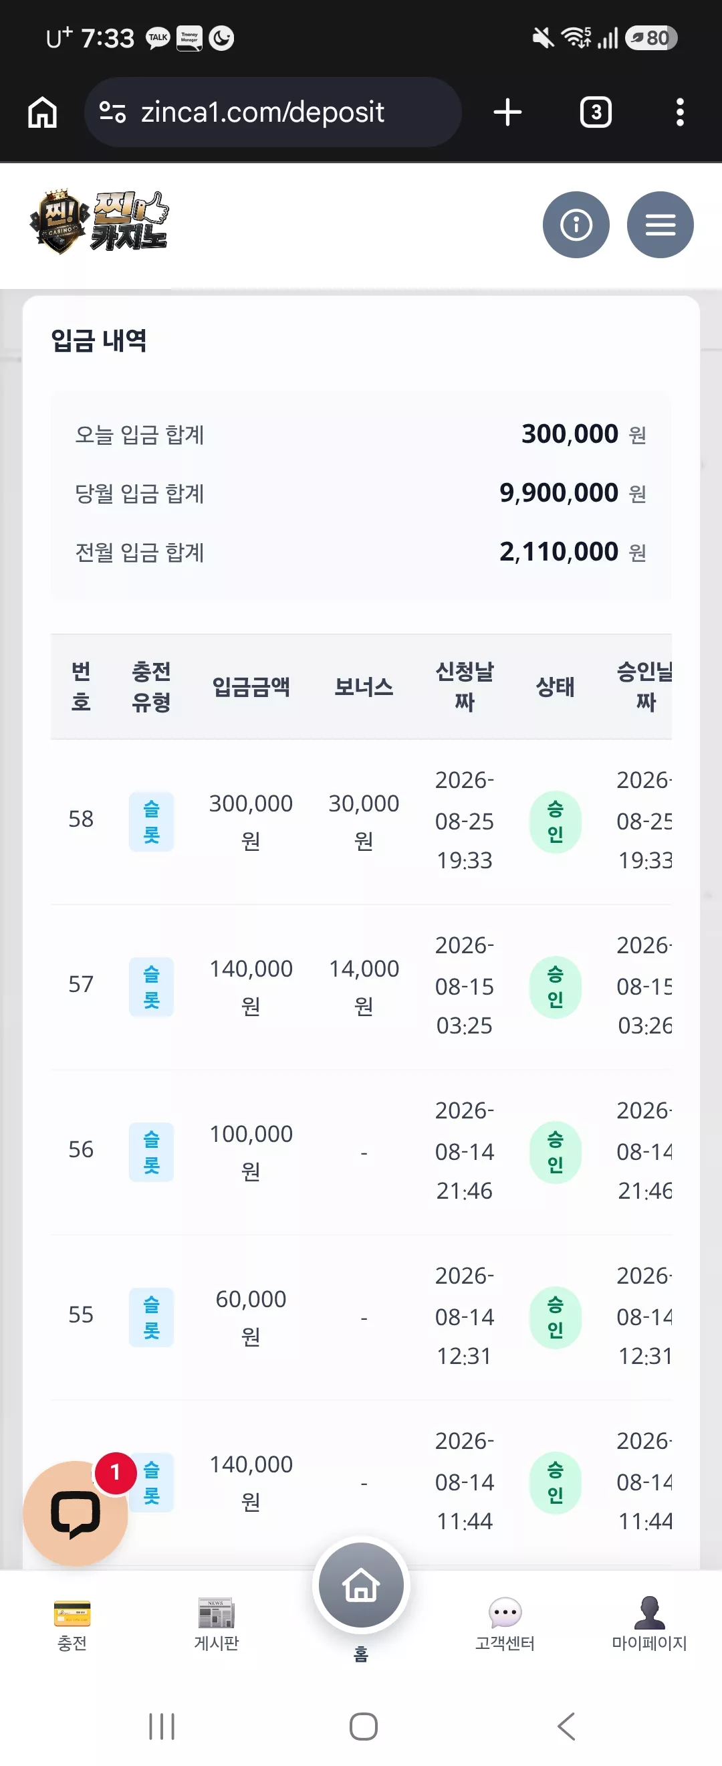Image resolution: width=722 pixels, height=1766 pixels.
Task: Open 고객센터 customer center
Action: coord(505,1624)
